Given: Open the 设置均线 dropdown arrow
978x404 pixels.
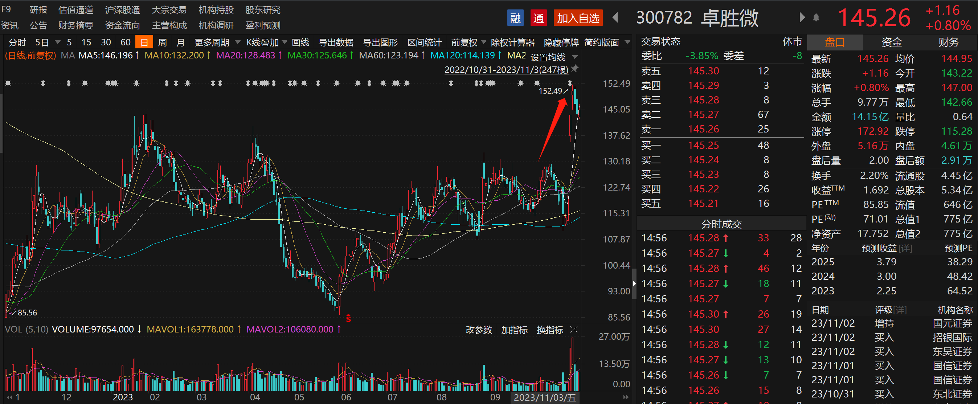Looking at the screenshot, I should (575, 57).
